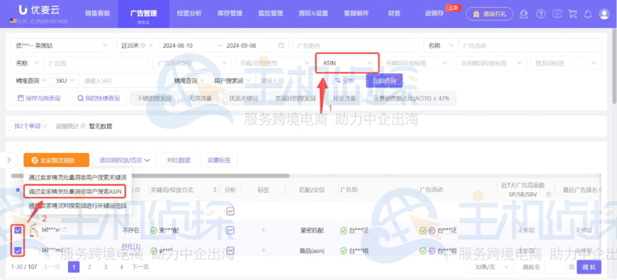Viewport: 617px width, 280px height.
Task: Expand the collapsed left sidebar arrow
Action: click(10, 160)
